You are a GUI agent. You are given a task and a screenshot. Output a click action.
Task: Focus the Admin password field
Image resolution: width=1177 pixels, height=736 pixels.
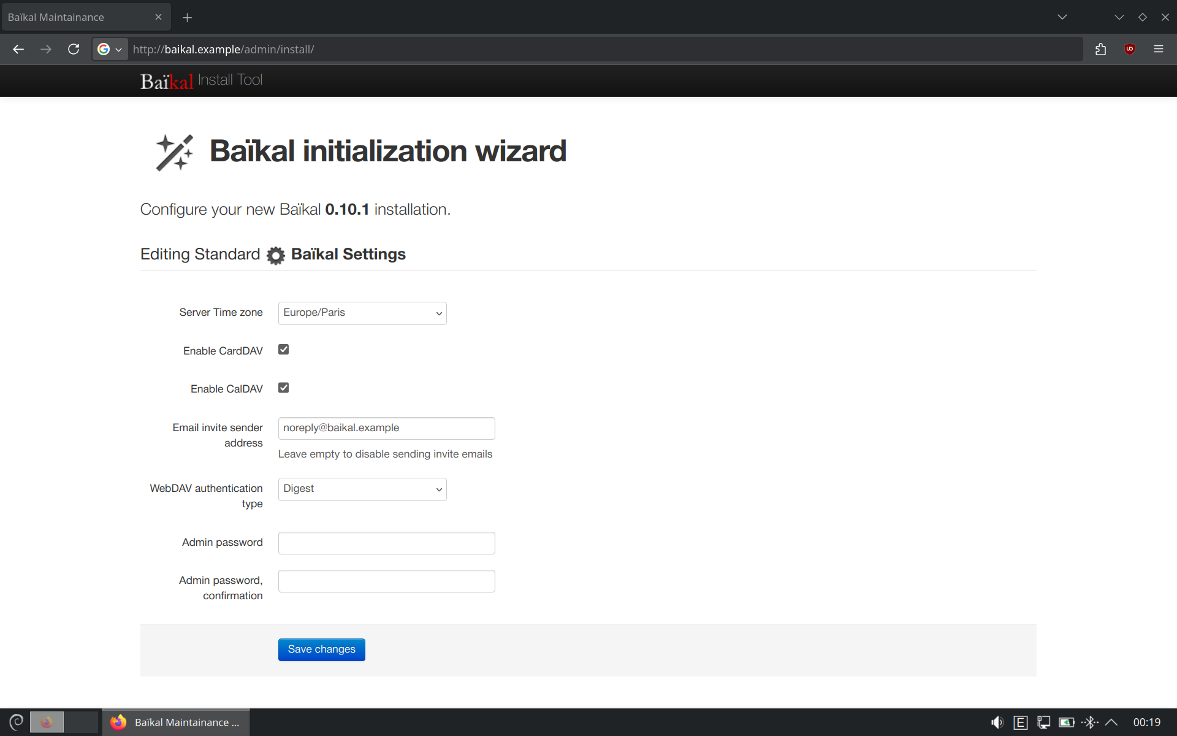[386, 543]
